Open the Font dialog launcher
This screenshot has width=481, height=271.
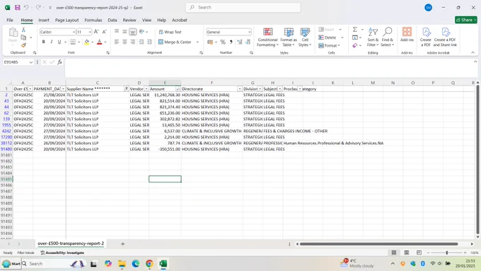[x=108, y=53]
